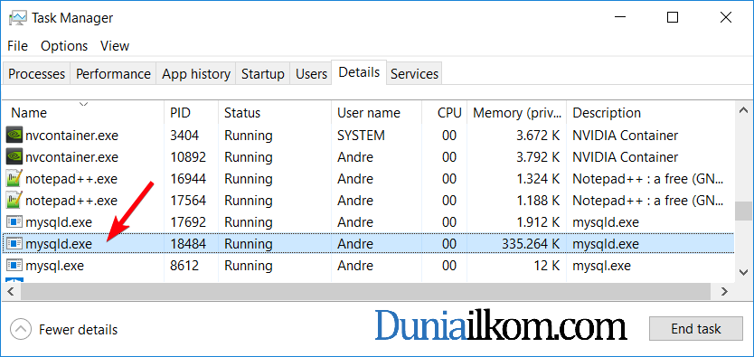This screenshot has width=754, height=357.
Task: Click the Task Manager title bar icon
Action: click(x=18, y=18)
